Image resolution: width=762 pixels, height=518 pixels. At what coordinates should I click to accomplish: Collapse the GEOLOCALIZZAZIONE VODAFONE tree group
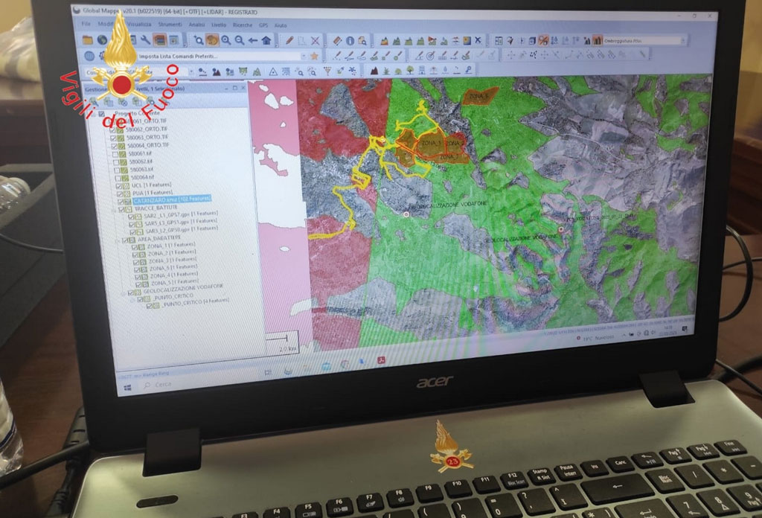coord(124,293)
